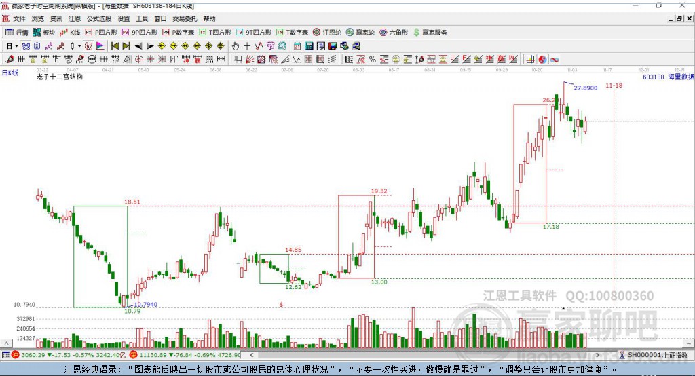
Task: Click the 11-18 date marker label
Action: point(614,85)
